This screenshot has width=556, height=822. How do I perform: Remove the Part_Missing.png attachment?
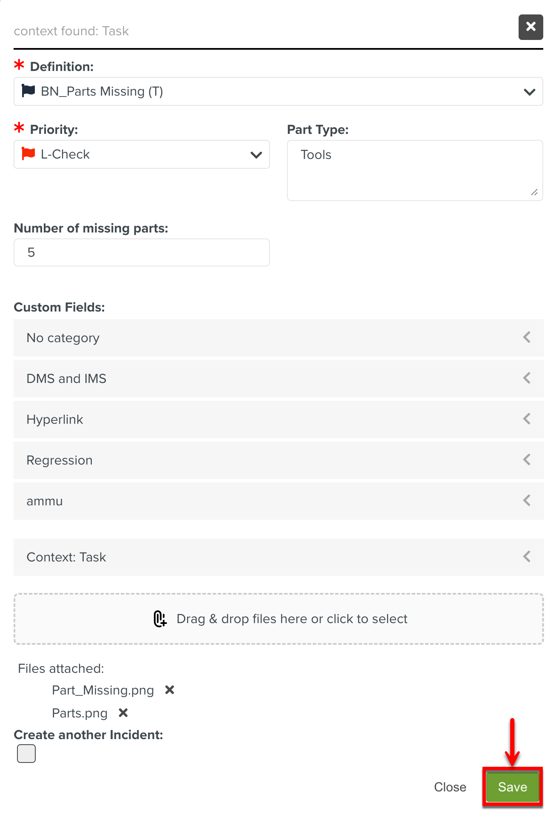click(170, 690)
